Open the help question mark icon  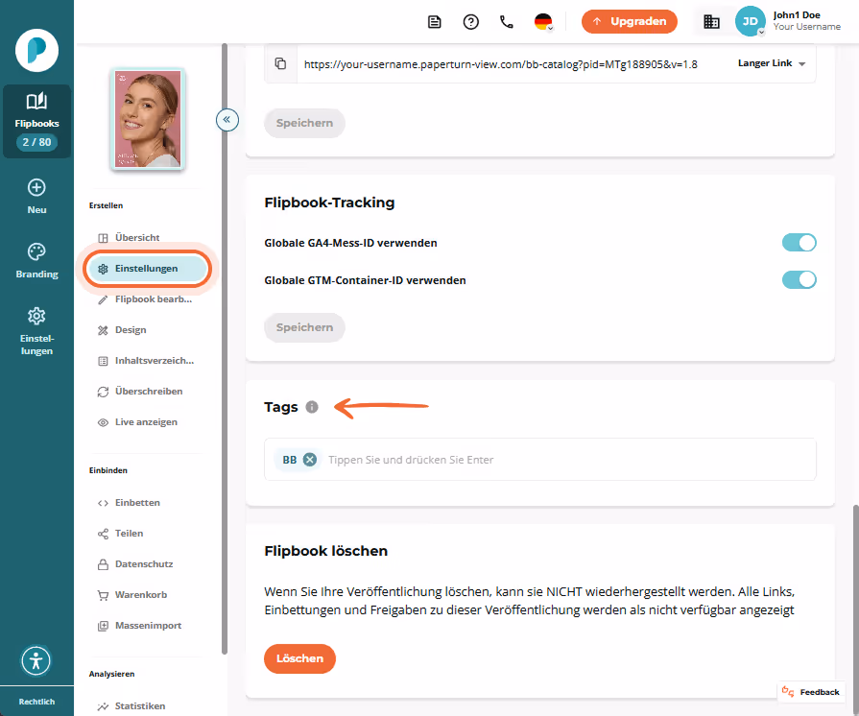coord(470,22)
